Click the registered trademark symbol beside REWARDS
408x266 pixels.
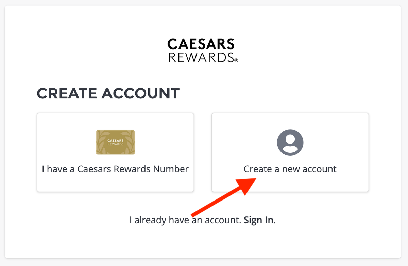pos(236,60)
